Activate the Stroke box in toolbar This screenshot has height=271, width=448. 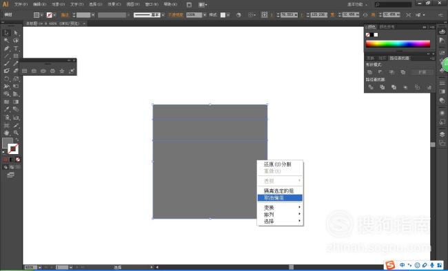13,149
